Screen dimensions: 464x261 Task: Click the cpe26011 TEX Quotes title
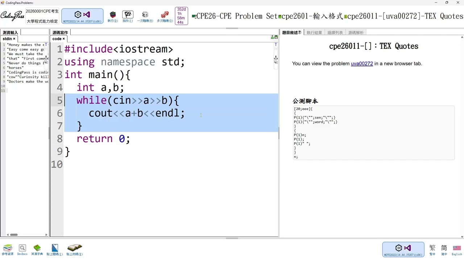(x=374, y=46)
